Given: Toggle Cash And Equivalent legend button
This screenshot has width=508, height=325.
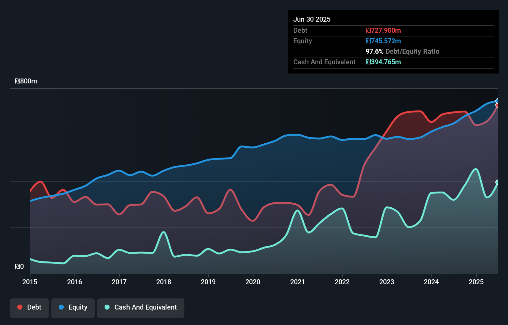Looking at the screenshot, I should 140,308.
